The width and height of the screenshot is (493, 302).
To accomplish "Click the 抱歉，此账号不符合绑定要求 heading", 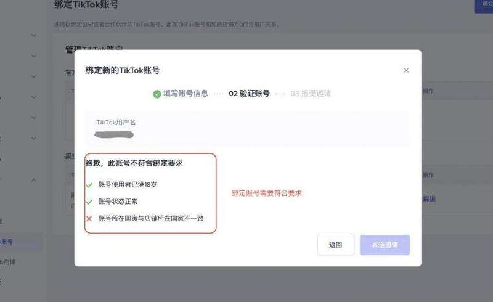I will (x=134, y=163).
